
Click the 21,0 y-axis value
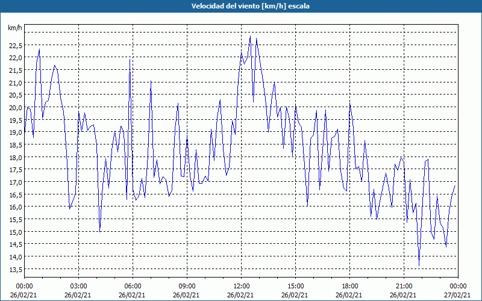[16, 83]
